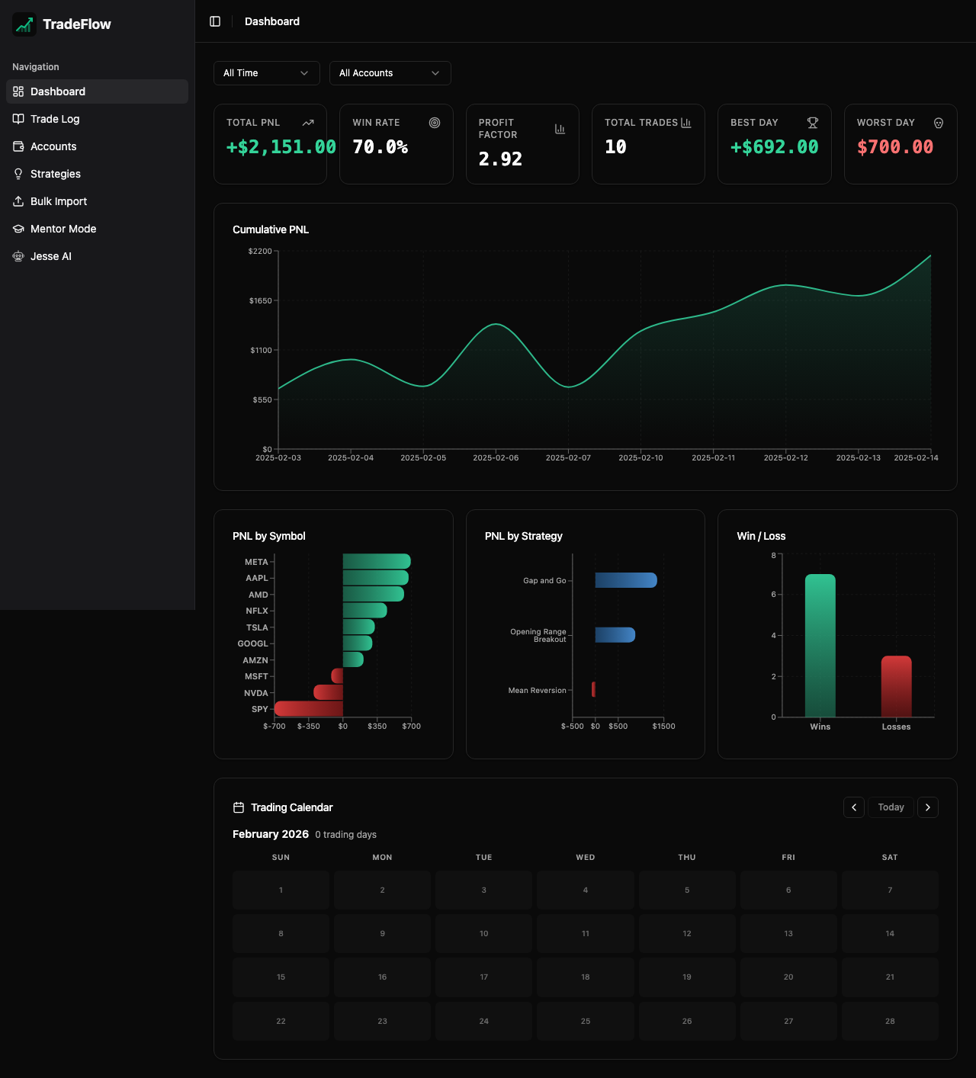
Task: Open the All Accounts dropdown
Action: click(x=390, y=72)
